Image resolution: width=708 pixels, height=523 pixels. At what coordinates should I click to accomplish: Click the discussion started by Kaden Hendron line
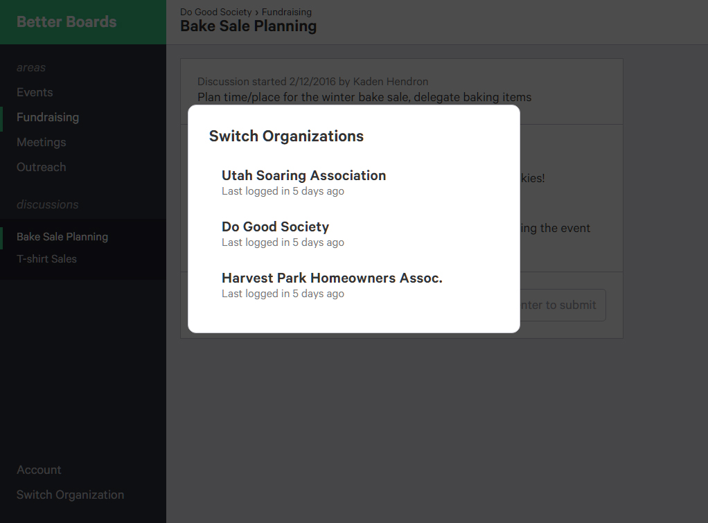[x=313, y=82]
